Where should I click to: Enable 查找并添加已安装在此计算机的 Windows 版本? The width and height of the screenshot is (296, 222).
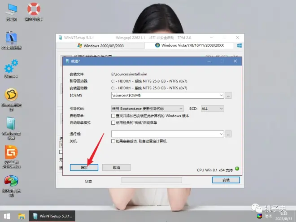point(113,116)
